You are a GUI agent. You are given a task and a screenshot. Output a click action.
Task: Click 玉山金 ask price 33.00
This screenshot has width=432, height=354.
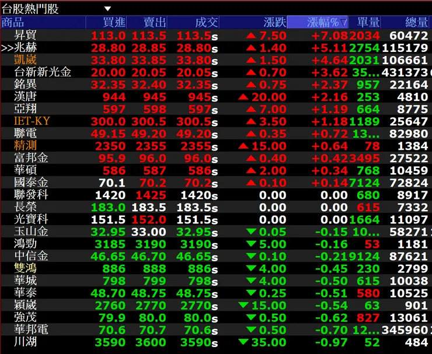pos(149,232)
